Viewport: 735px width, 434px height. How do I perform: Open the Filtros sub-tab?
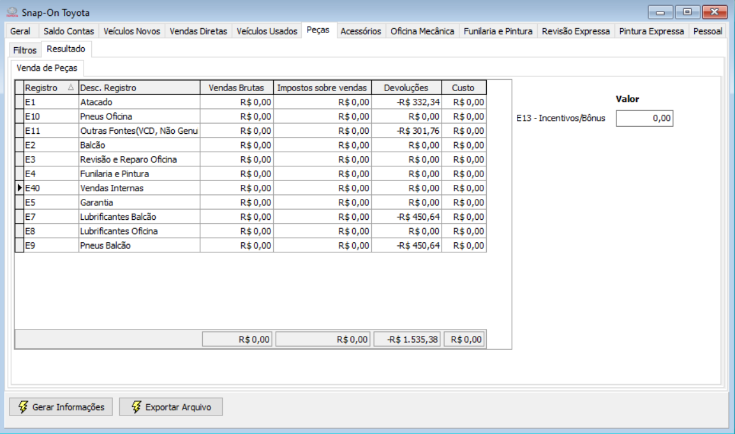coord(25,50)
